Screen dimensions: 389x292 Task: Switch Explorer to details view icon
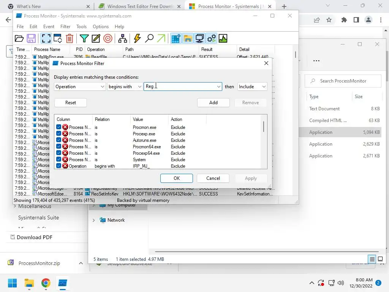(x=372, y=259)
